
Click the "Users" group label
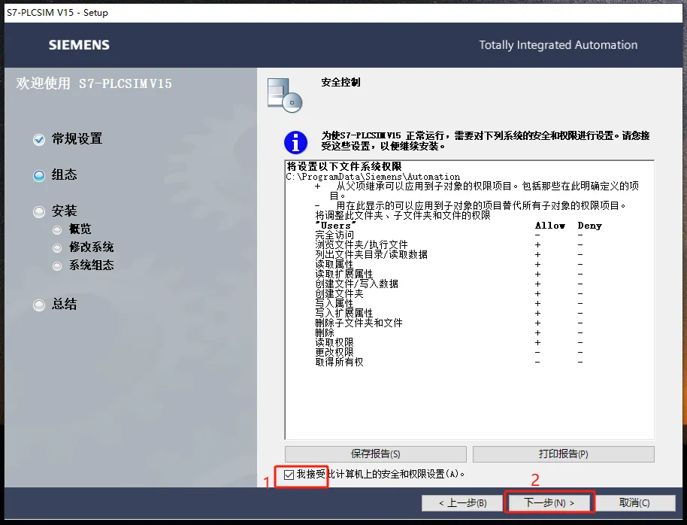[336, 226]
